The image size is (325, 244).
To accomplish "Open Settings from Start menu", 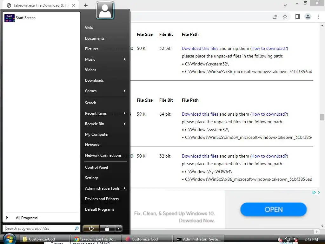I will click(92, 178).
